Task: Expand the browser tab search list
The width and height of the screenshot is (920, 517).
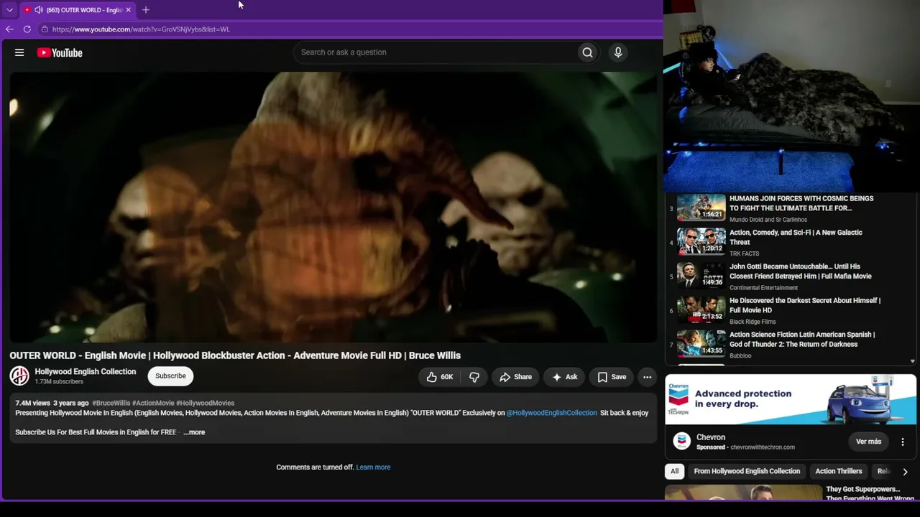Action: point(9,10)
